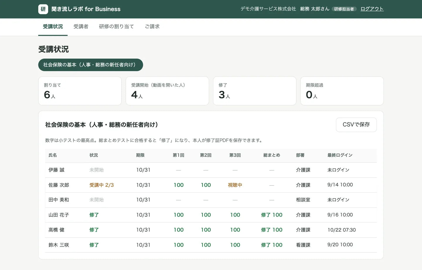Switch to the 受講者 tab
Viewport: 422px width, 270px height.
click(x=81, y=27)
